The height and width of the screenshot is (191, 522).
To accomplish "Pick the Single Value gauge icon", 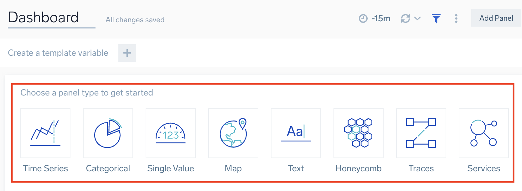I will coord(171,133).
